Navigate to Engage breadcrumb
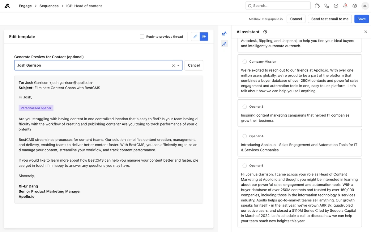Viewport: 371px width, 232px height. pos(25,6)
